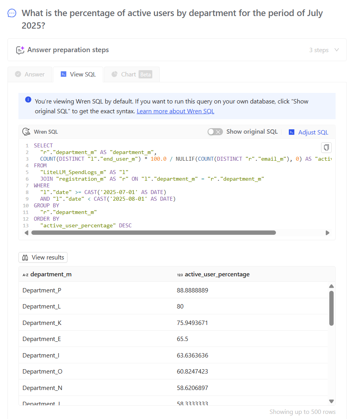Click the GROUP BY line in SQL
Viewport: 356px width, 419px height.
point(47,205)
